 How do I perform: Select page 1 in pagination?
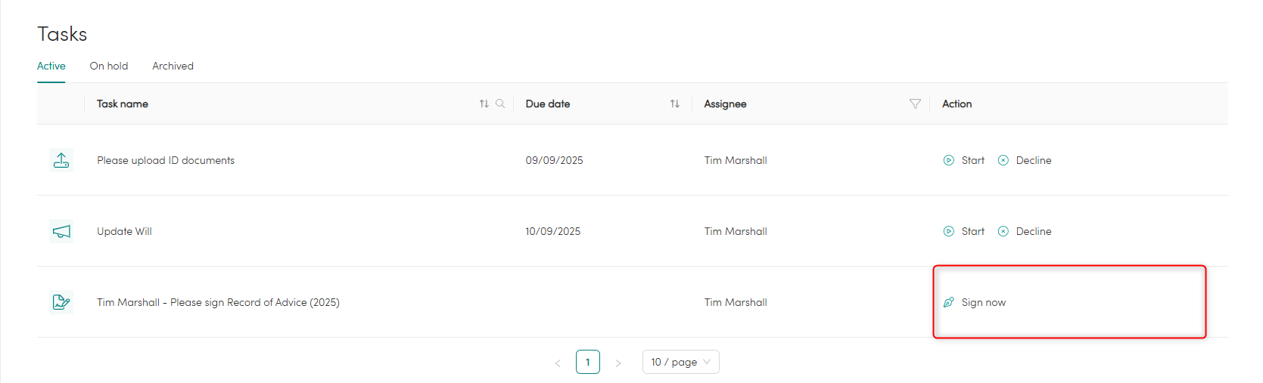(x=588, y=362)
